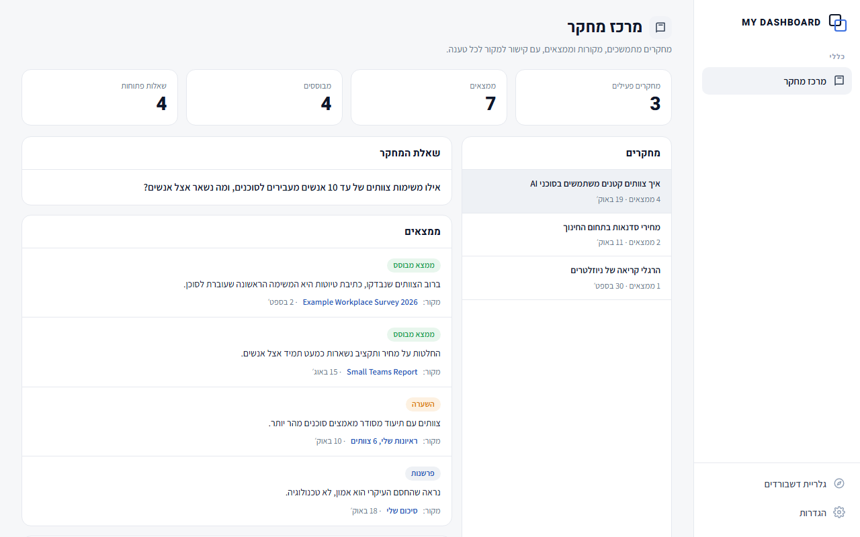Click the blue פרשנות tag
The image size is (860, 537).
pyautogui.click(x=423, y=473)
